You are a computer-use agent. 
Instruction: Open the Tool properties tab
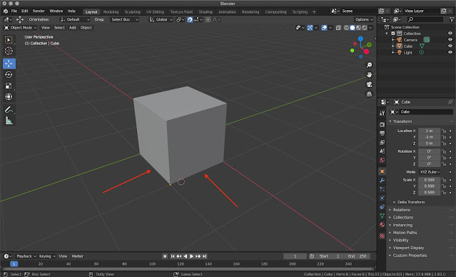pos(382,114)
